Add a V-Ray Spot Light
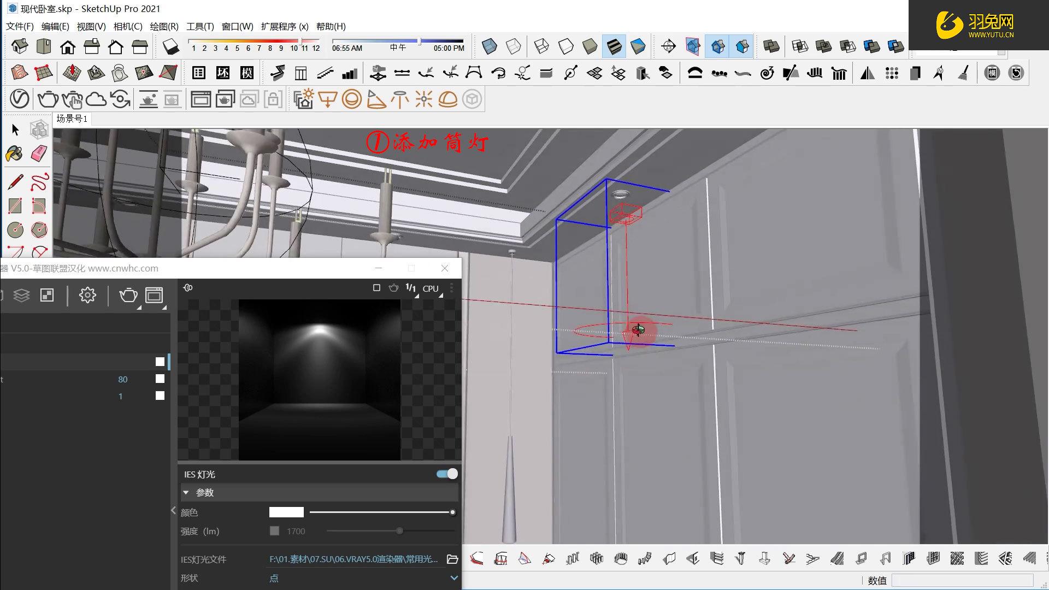1049x590 pixels. pos(376,99)
